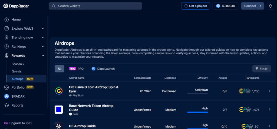Click the 0/7 actions count

click(x=225, y=110)
